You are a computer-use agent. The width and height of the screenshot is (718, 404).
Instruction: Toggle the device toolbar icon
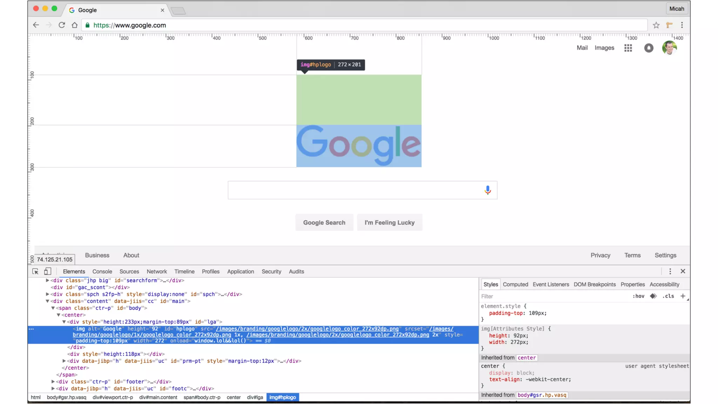[48, 271]
